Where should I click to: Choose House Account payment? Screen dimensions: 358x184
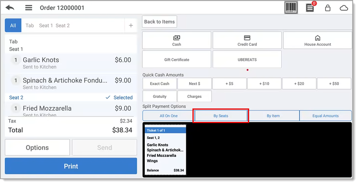click(318, 40)
